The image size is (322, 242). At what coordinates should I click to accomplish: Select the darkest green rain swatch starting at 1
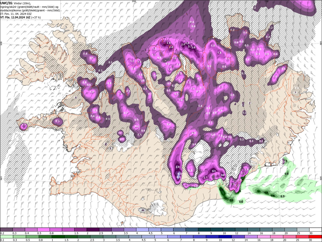[x=58, y=237]
